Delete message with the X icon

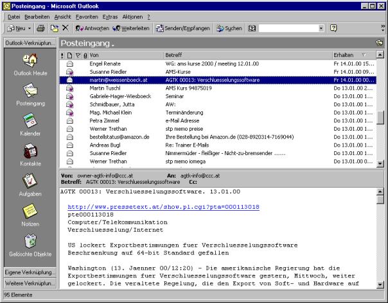66,28
